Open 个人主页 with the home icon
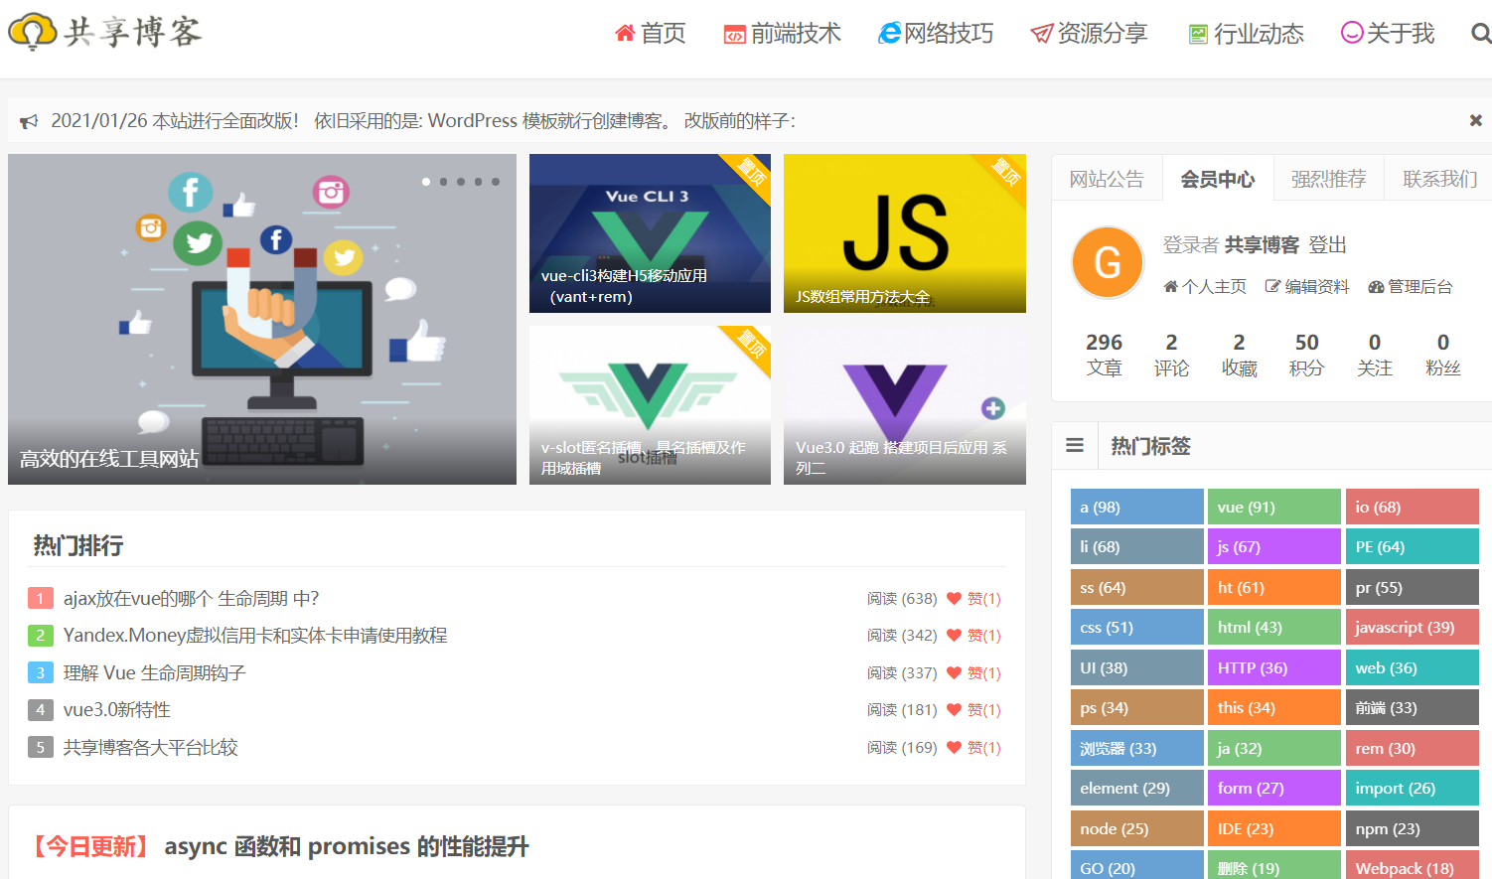This screenshot has height=879, width=1492. coord(1205,287)
